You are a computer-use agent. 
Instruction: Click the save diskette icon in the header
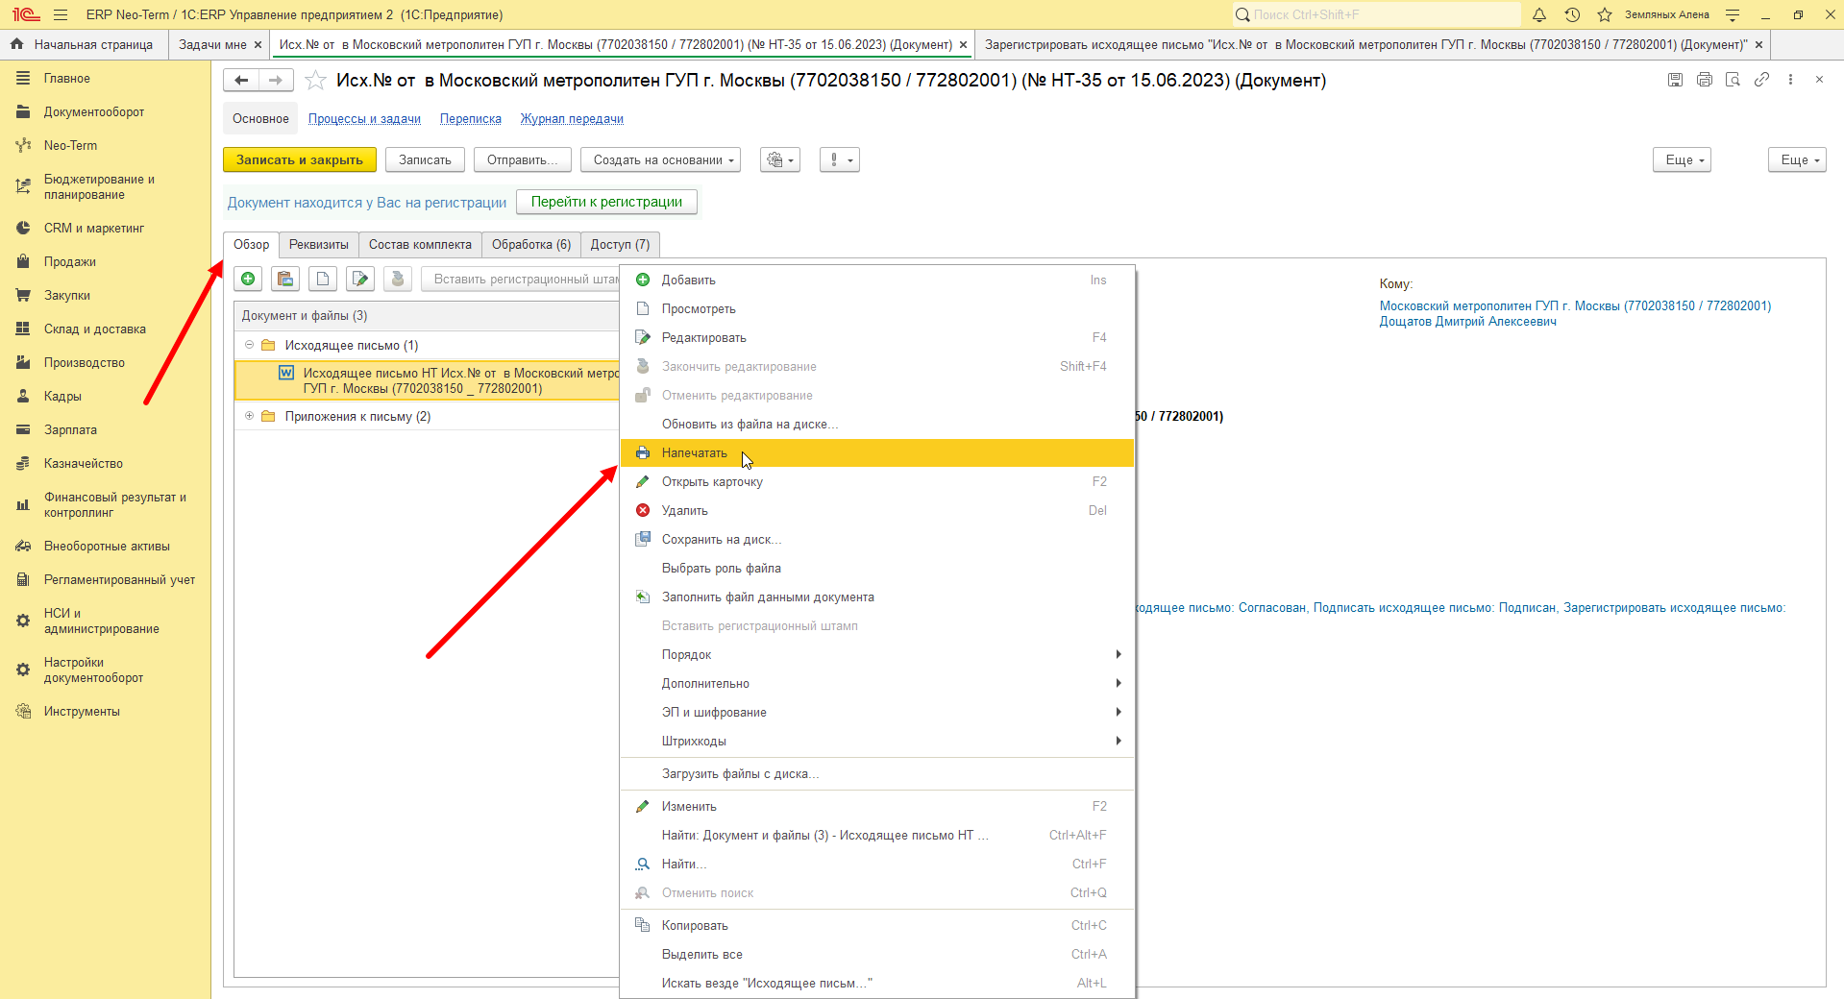coord(1676,80)
